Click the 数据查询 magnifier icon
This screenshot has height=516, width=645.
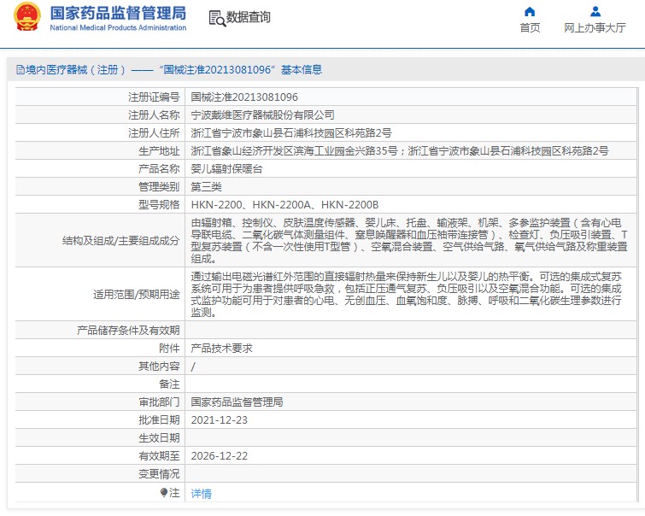(216, 18)
